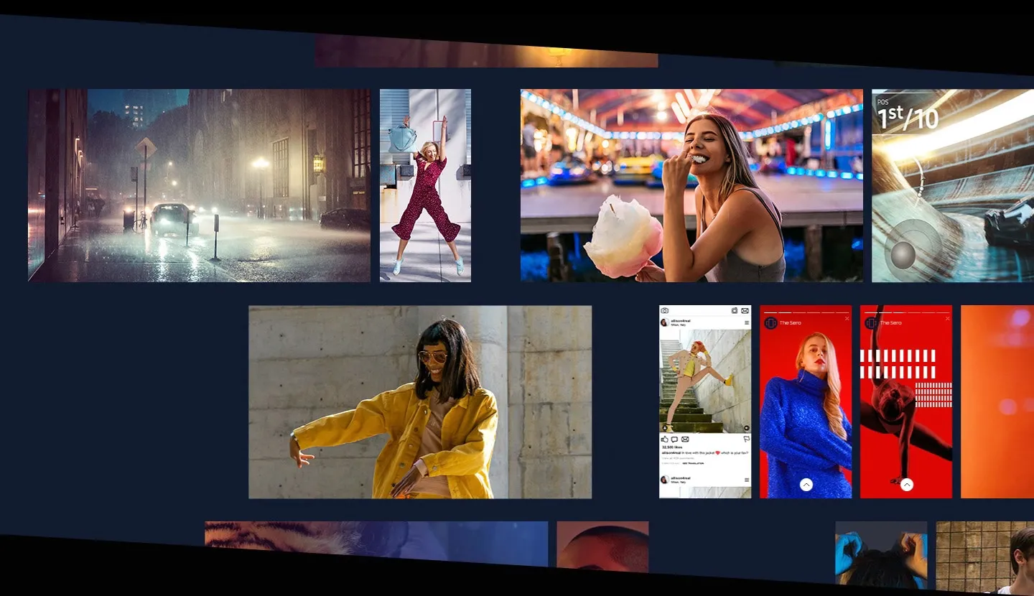Screen dimensions: 1034x596
Task: Like the staircase photo with the thumbs-up icon
Action: click(x=664, y=439)
